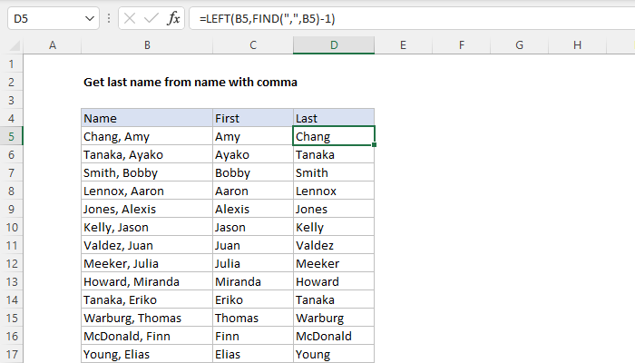635x363 pixels.
Task: Click the cell showing last name Warburg
Action: pyautogui.click(x=333, y=318)
